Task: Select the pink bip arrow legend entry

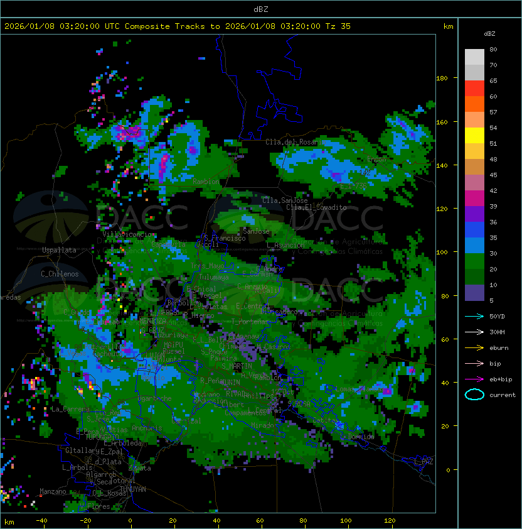Action: [x=474, y=363]
